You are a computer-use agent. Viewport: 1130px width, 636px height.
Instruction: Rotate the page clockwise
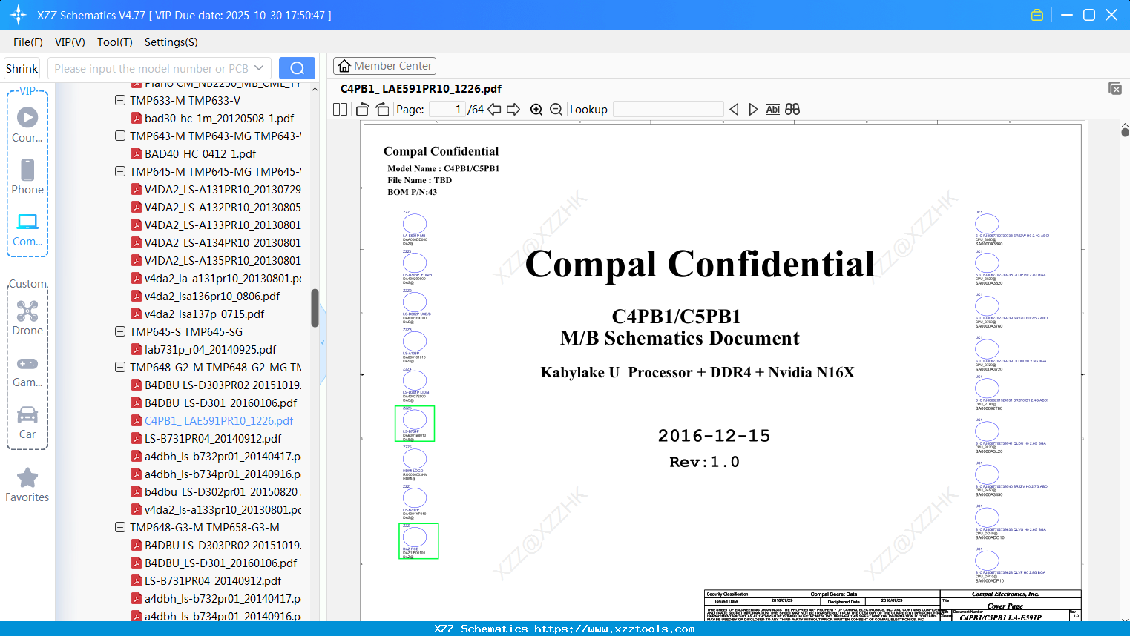tap(383, 110)
